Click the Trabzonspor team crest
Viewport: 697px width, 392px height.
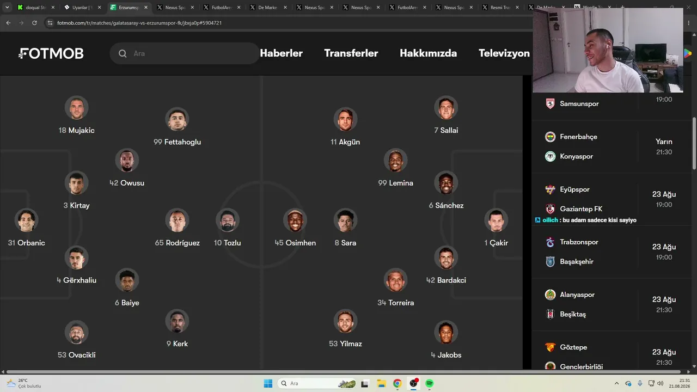[x=550, y=242]
